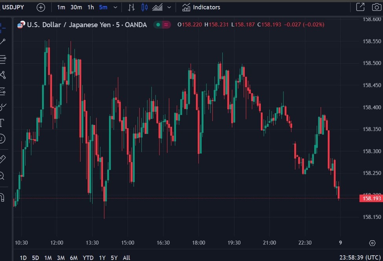
Task: Open the timezone menu showing UTC time
Action: coord(360,257)
